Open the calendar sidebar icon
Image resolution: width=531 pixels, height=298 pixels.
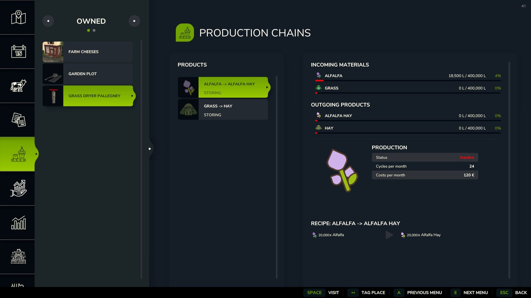18,52
